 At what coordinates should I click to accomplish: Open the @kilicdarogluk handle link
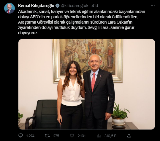[x=75, y=6]
